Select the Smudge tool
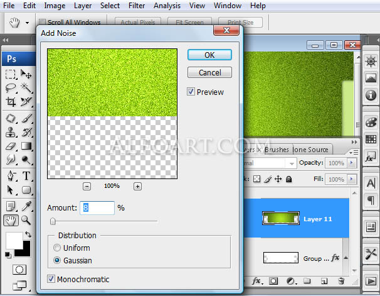The width and height of the screenshot is (380, 296). 11,160
